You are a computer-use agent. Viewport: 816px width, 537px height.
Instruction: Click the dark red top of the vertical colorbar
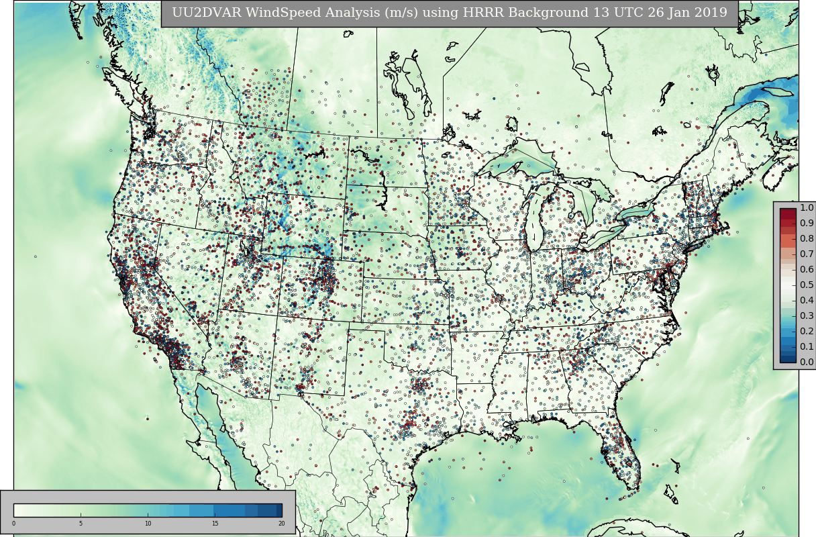788,215
